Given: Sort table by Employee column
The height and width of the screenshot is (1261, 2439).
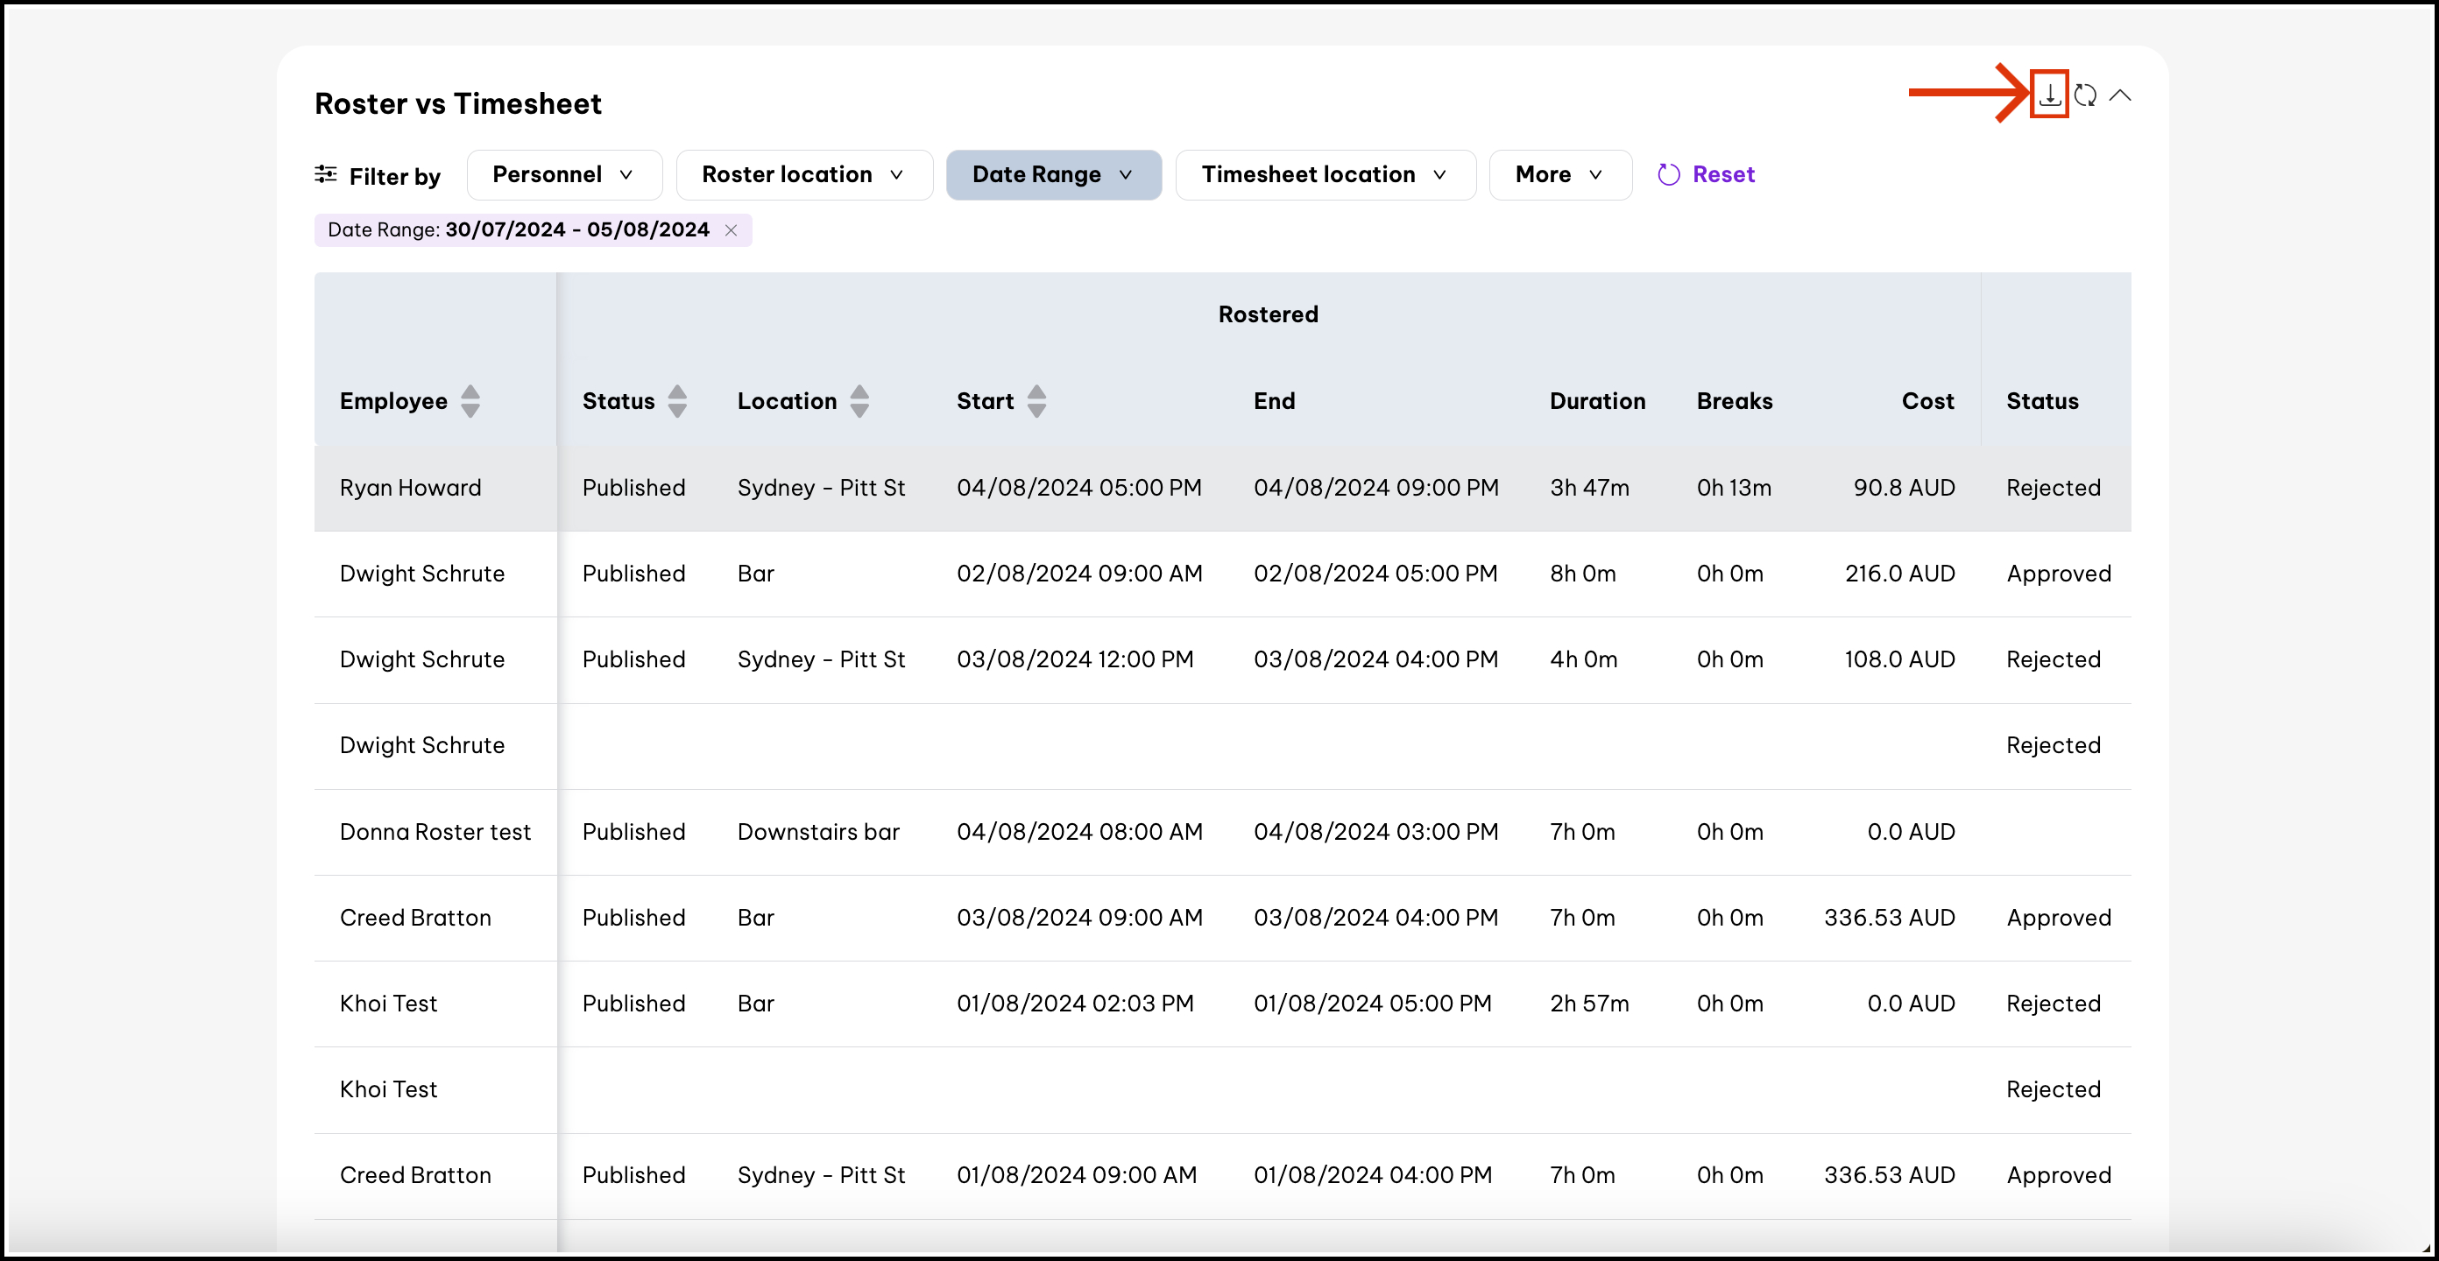Looking at the screenshot, I should 470,400.
